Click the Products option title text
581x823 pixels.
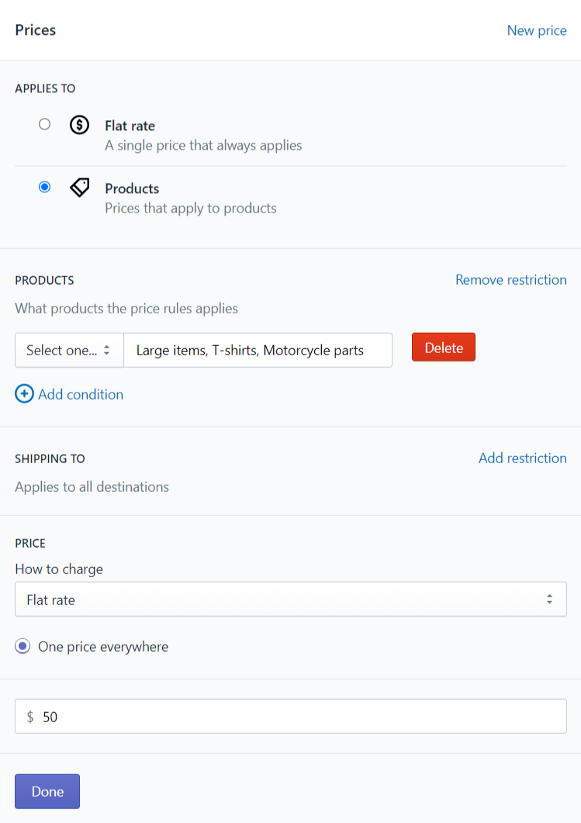(x=132, y=188)
